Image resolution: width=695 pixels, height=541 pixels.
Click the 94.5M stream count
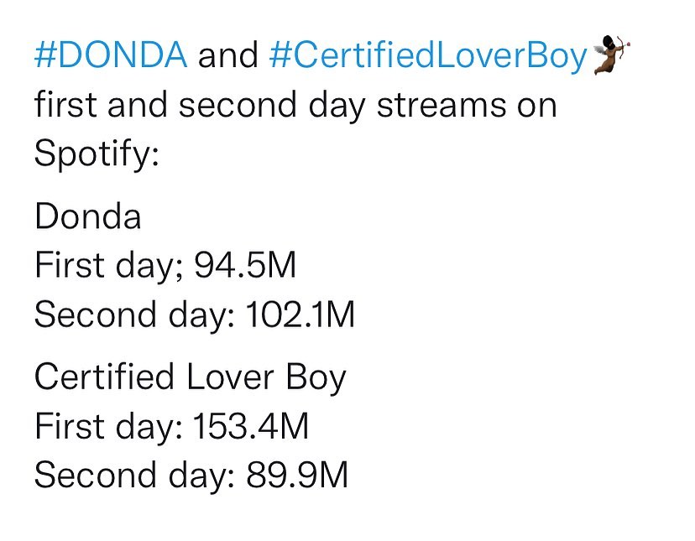tap(245, 265)
